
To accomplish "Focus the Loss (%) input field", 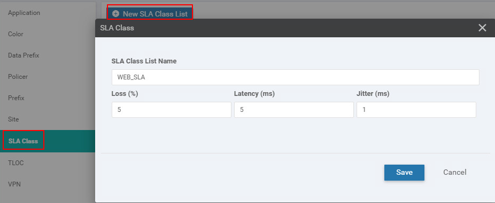I will (x=172, y=110).
